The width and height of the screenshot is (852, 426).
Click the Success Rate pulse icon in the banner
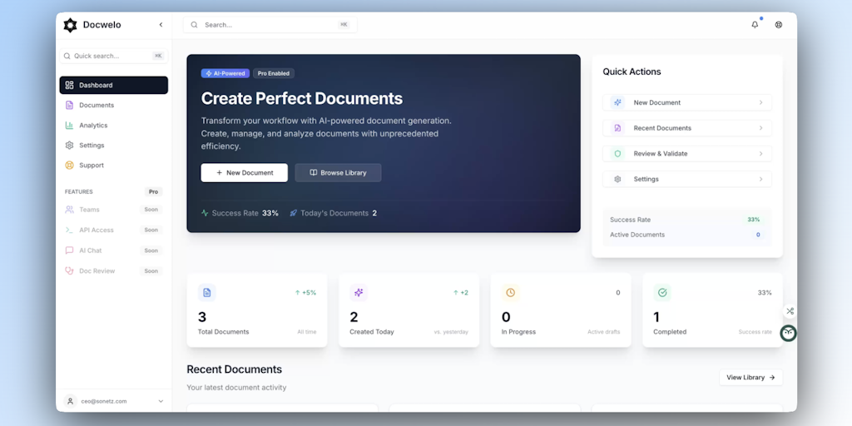click(x=205, y=214)
